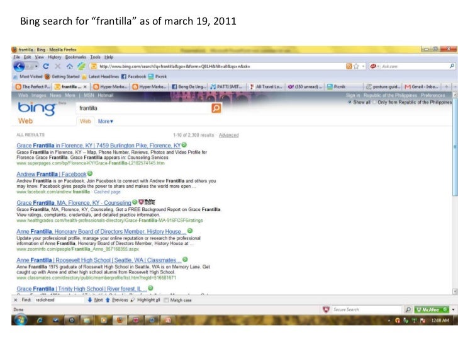Open the Facebook bookmark in bookmarks toolbar
The height and width of the screenshot is (344, 458).
pos(134,77)
